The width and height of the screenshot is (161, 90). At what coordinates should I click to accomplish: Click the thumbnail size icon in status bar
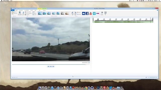pyautogui.click(x=146, y=77)
